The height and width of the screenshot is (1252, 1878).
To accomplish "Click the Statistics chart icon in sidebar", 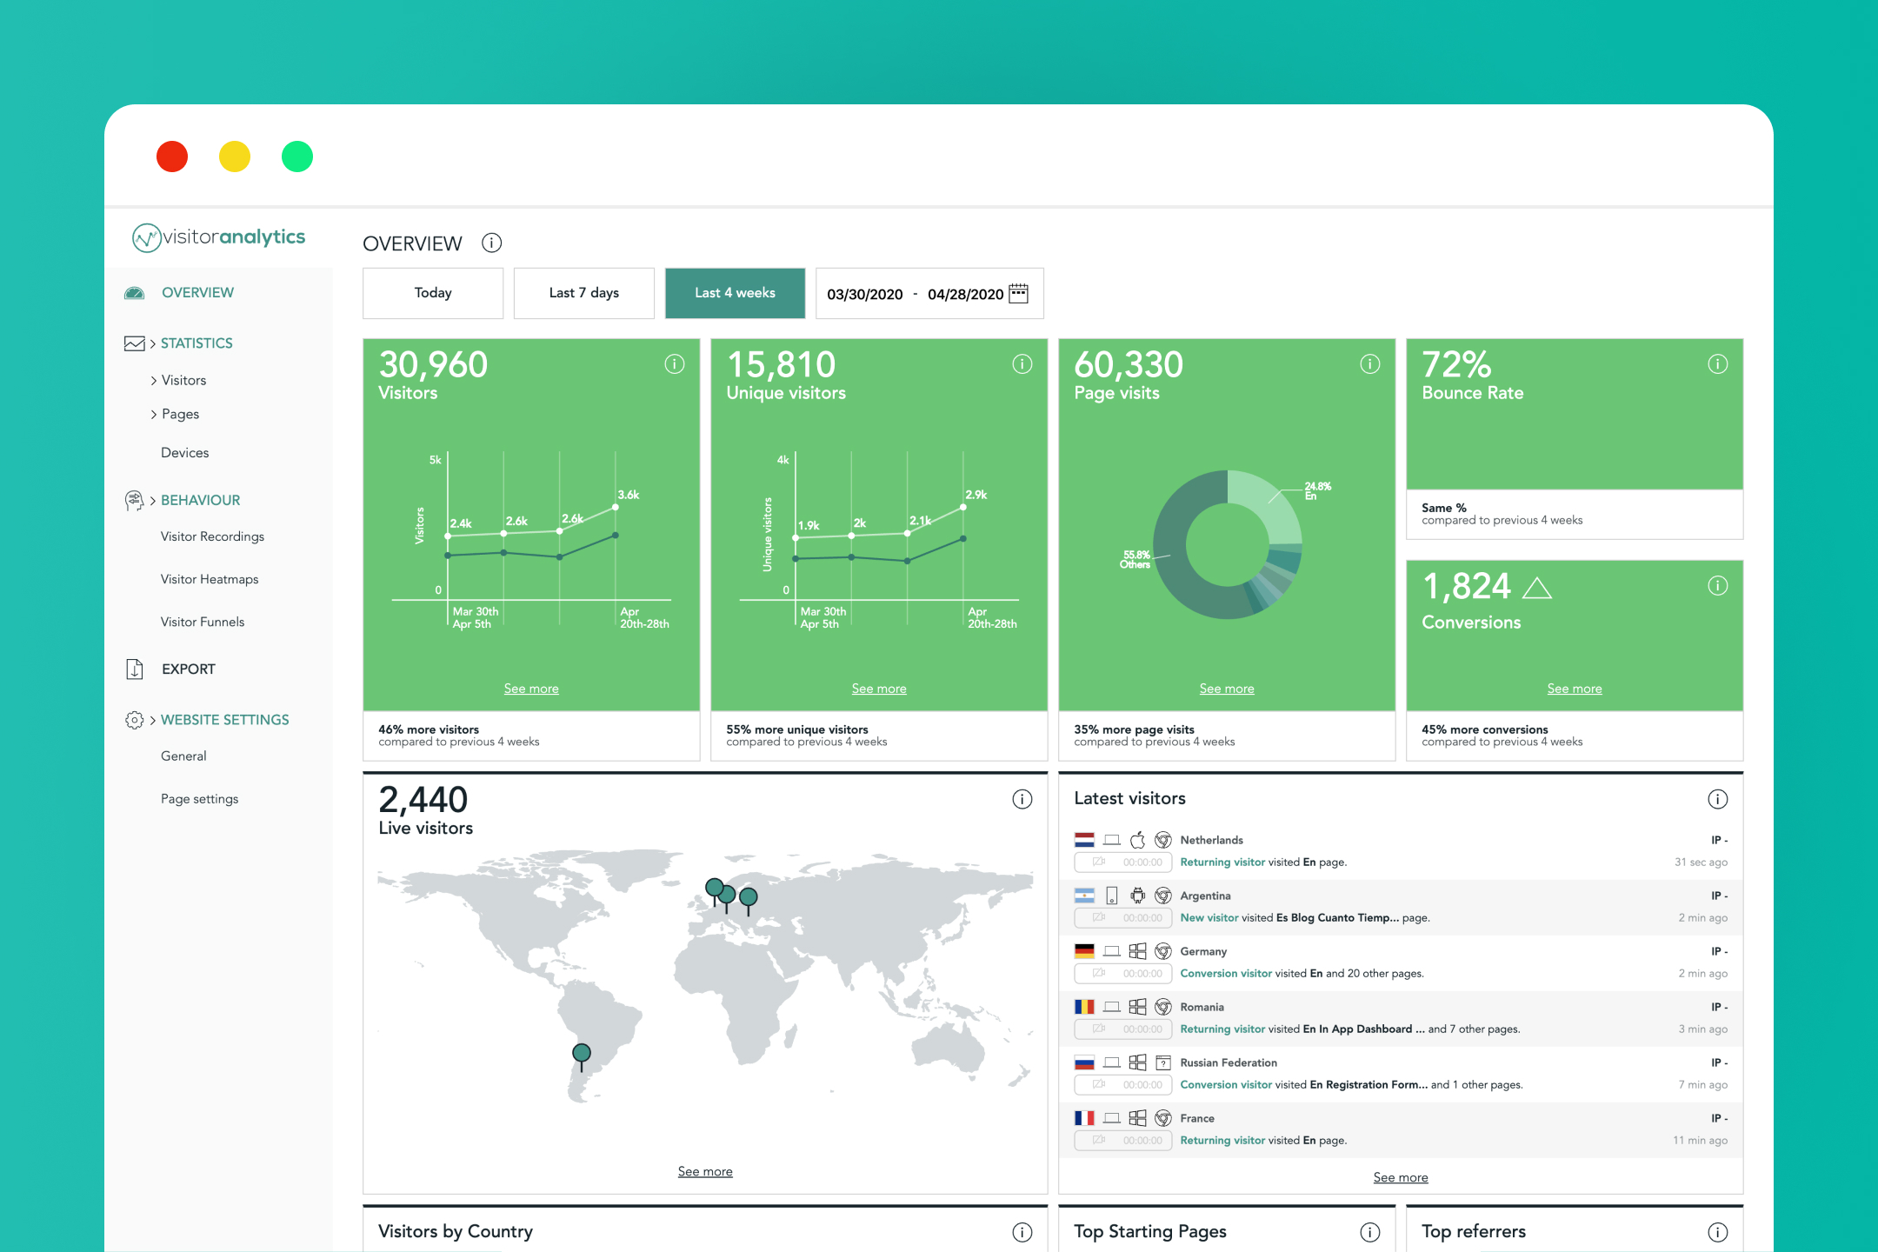I will [134, 343].
